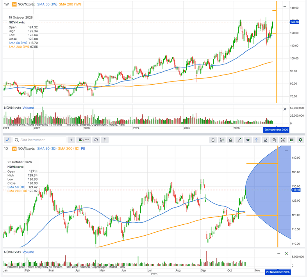307x277 pixels.
Task: Click the SMA 50 (1D) value 121.42
Action: pos(33,187)
